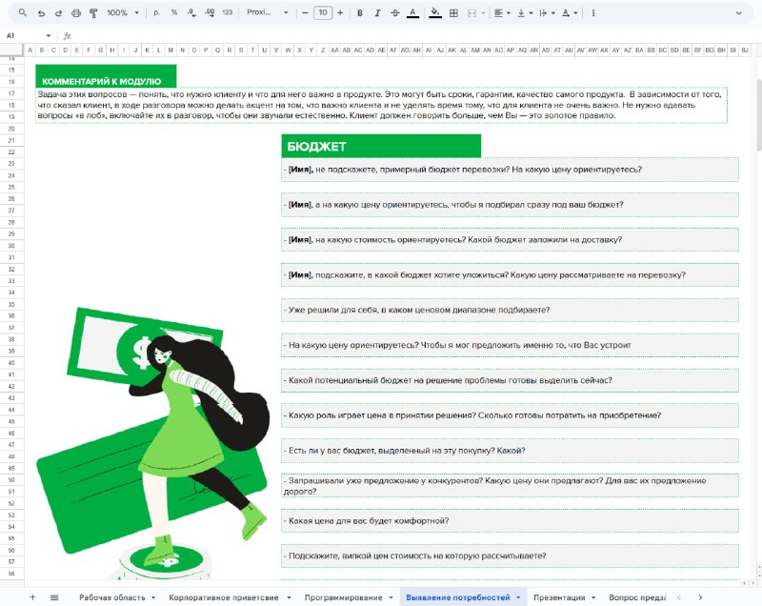Open the text color picker
Image resolution: width=762 pixels, height=606 pixels.
click(x=412, y=13)
